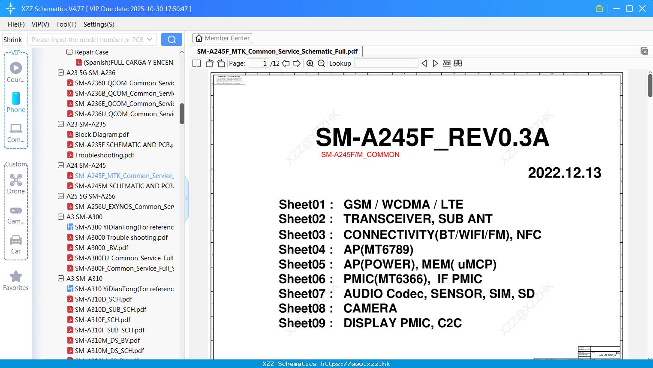653x368 pixels.
Task: Go to next page arrow
Action: pyautogui.click(x=297, y=63)
